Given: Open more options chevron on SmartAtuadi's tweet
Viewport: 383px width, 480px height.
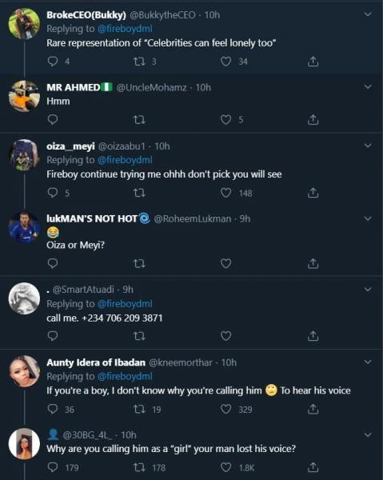Looking at the screenshot, I should (x=368, y=290).
